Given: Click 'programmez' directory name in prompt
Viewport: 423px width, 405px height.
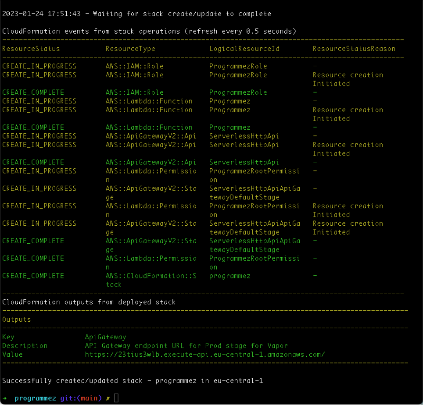Looking at the screenshot, I should (36, 398).
